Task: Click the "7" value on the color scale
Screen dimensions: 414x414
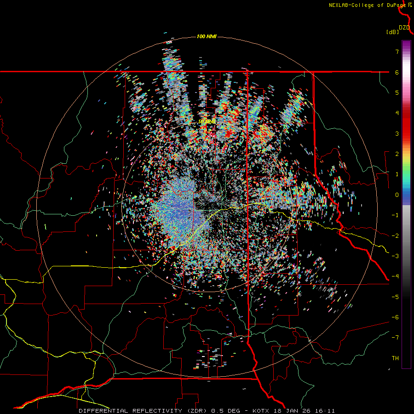Action: pyautogui.click(x=397, y=52)
